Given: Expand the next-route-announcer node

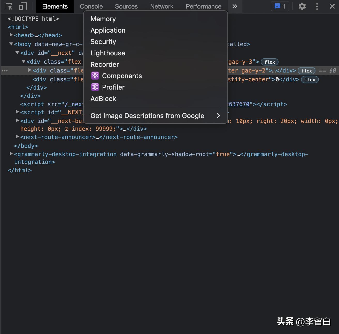Looking at the screenshot, I should coord(17,137).
